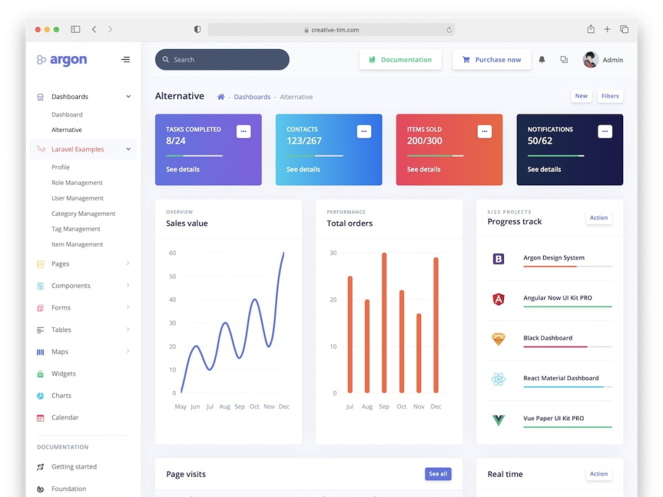Click the Safari share icon
This screenshot has height=497, width=663.
(x=591, y=28)
